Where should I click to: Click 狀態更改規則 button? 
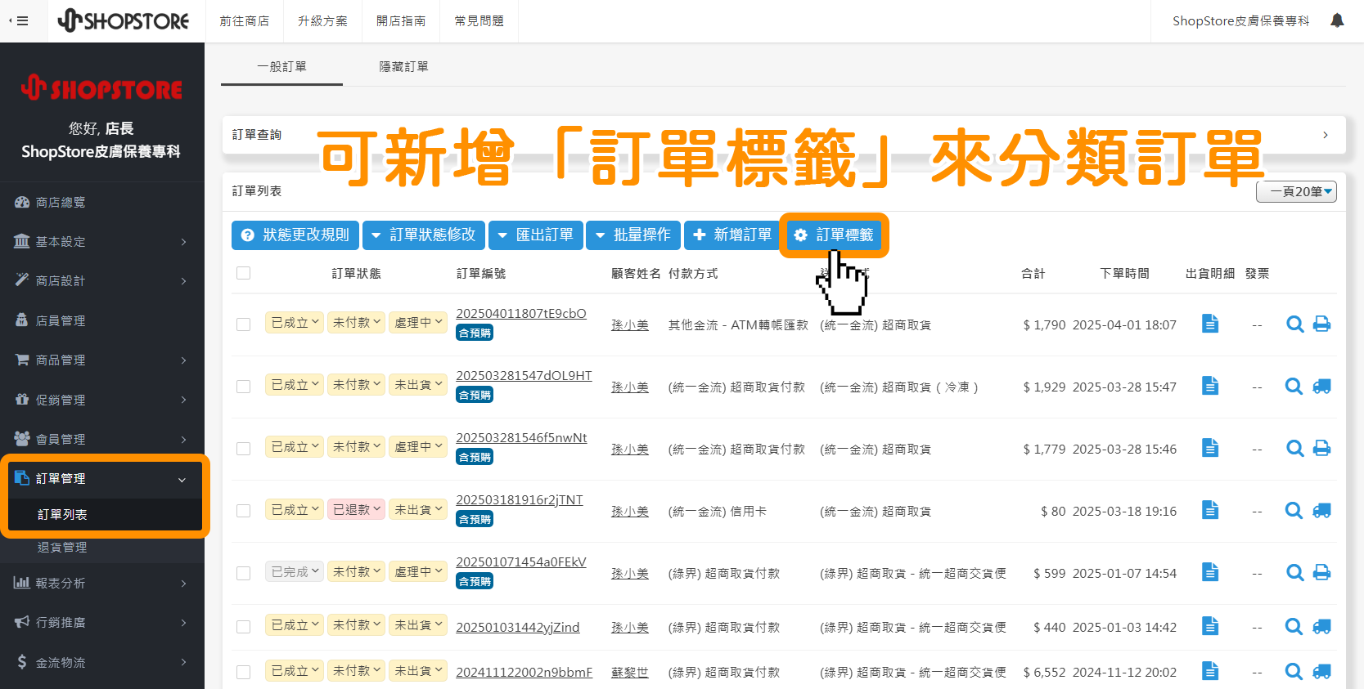(x=295, y=235)
